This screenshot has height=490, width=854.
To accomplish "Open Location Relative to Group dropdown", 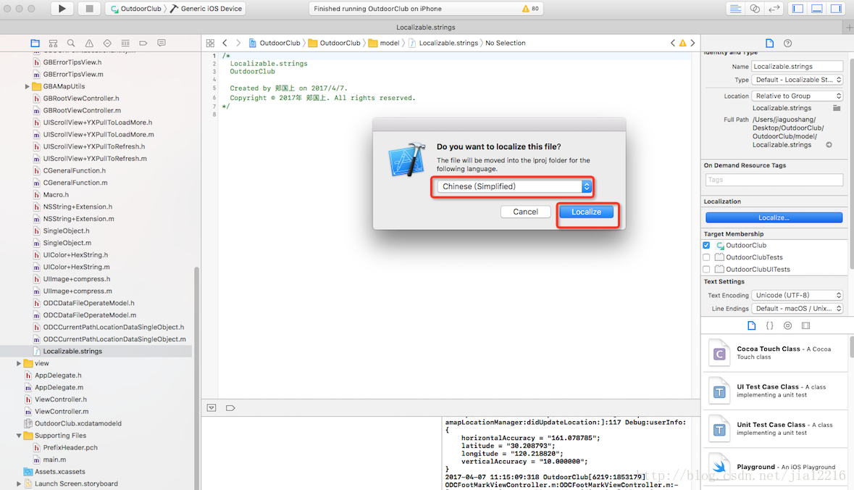I will pos(798,96).
